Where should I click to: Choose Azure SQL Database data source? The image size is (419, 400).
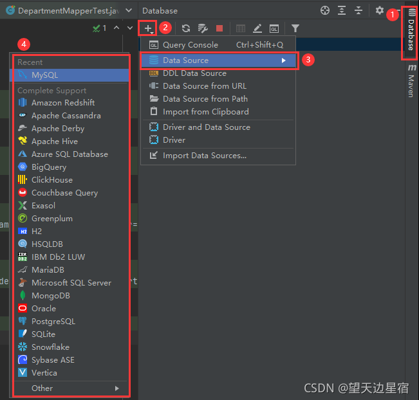pos(70,154)
